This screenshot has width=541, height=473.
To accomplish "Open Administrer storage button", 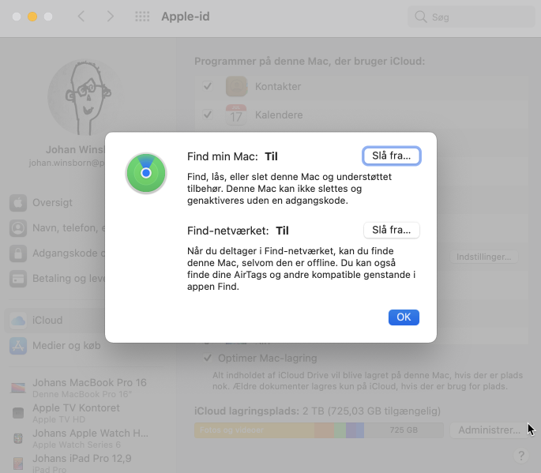I will 489,430.
